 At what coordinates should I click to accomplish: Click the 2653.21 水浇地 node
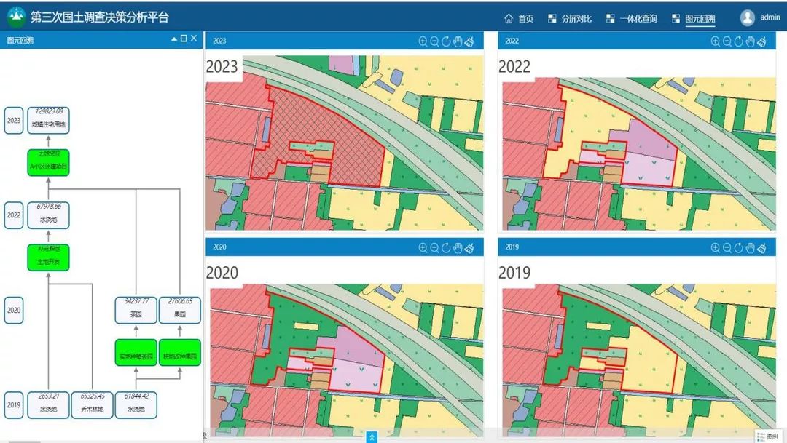click(x=48, y=405)
